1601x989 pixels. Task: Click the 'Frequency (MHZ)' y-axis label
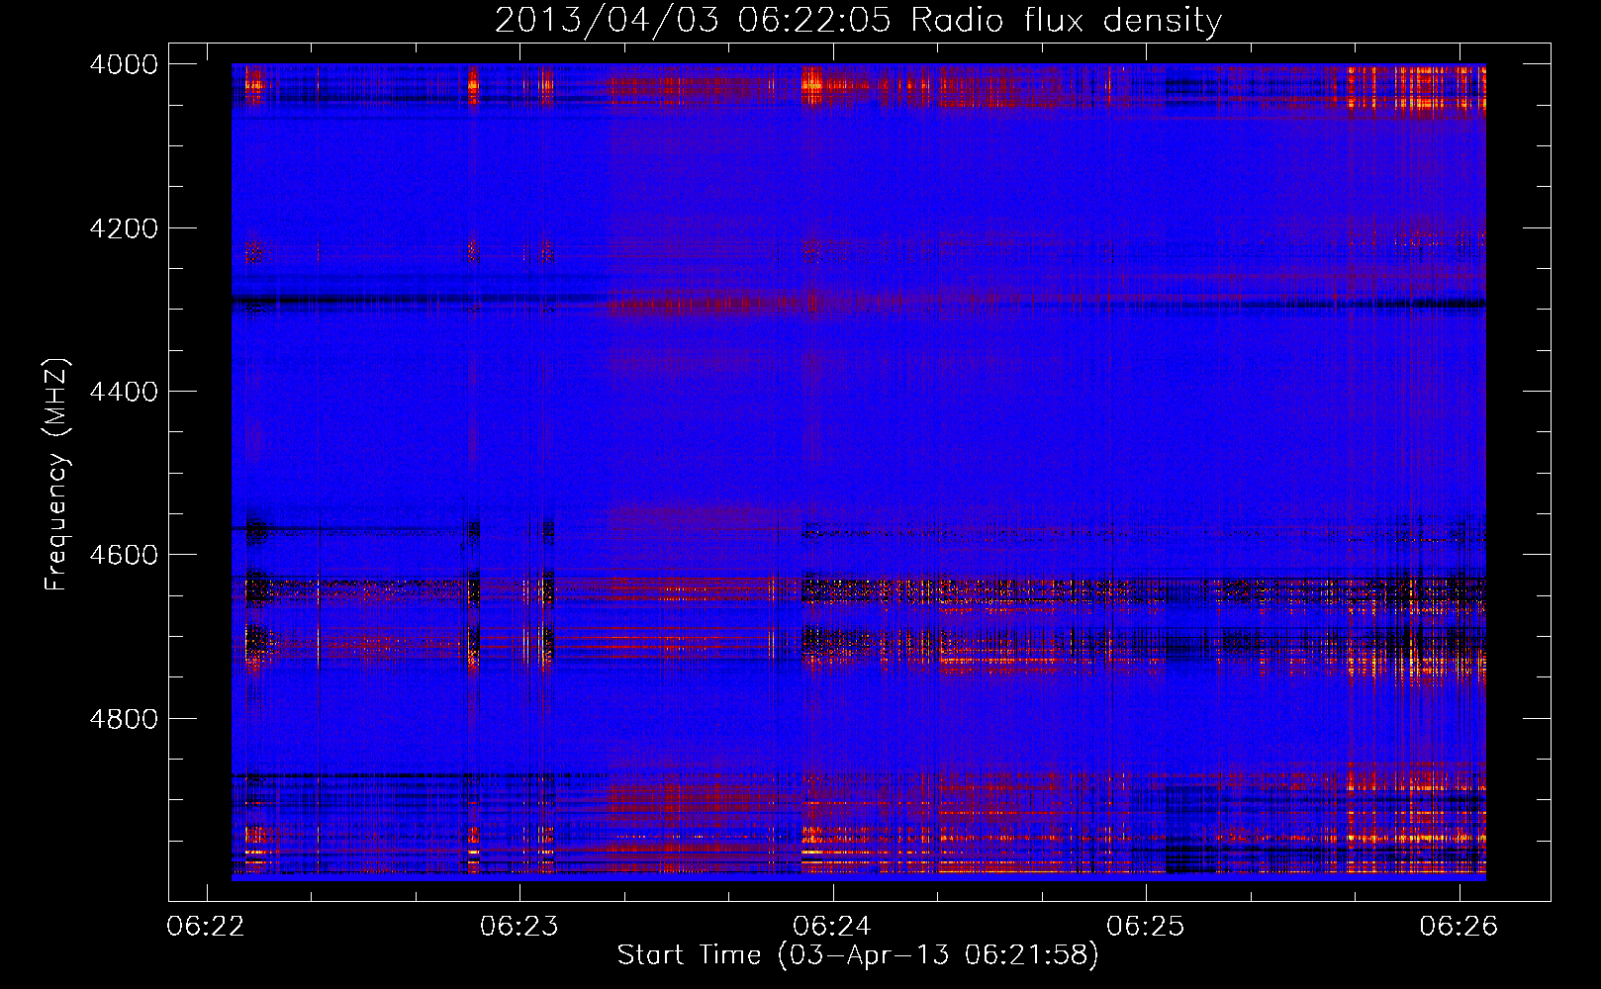coord(57,475)
